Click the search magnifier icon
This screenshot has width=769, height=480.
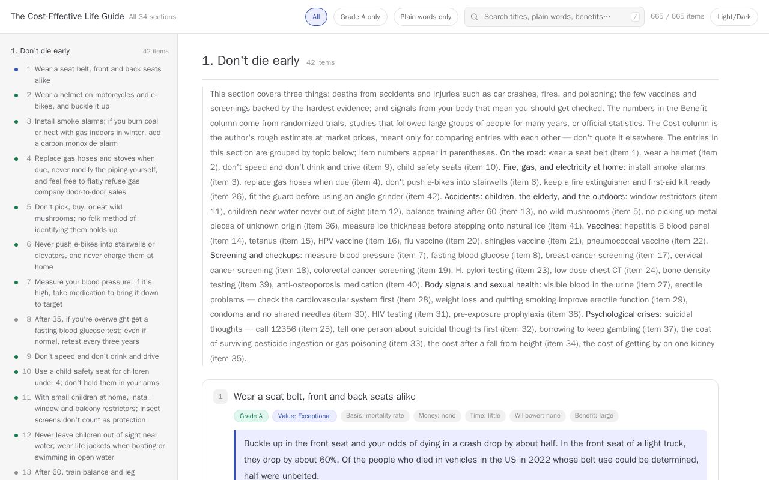point(474,17)
